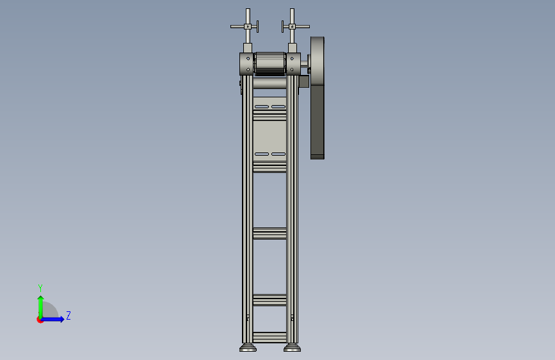Viewport: 555px width, 360px height.
Task: Select the large flywheel on the model's right side
Action: pos(318,98)
